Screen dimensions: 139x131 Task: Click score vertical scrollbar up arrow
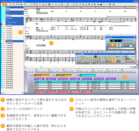tap(137, 7)
